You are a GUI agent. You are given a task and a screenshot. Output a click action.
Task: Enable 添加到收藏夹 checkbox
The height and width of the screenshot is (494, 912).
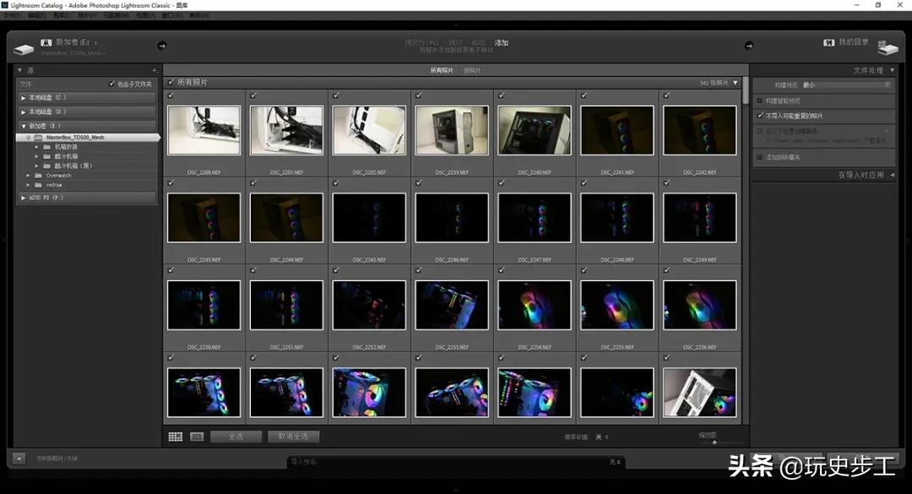tap(760, 157)
